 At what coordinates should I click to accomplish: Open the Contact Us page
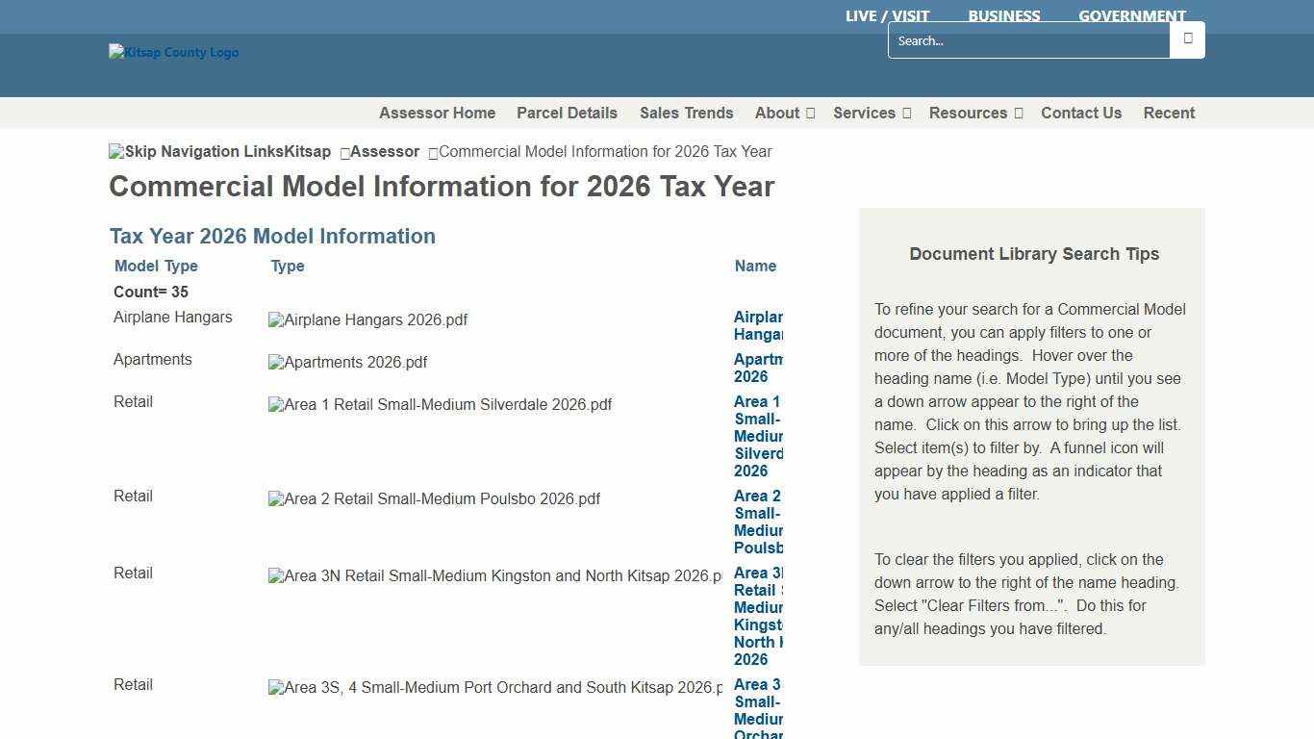click(x=1081, y=113)
